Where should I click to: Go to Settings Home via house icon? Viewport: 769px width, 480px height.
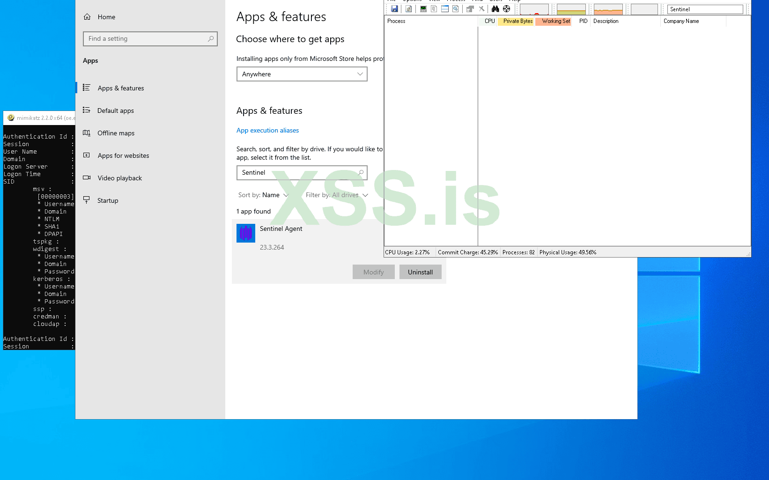[87, 17]
